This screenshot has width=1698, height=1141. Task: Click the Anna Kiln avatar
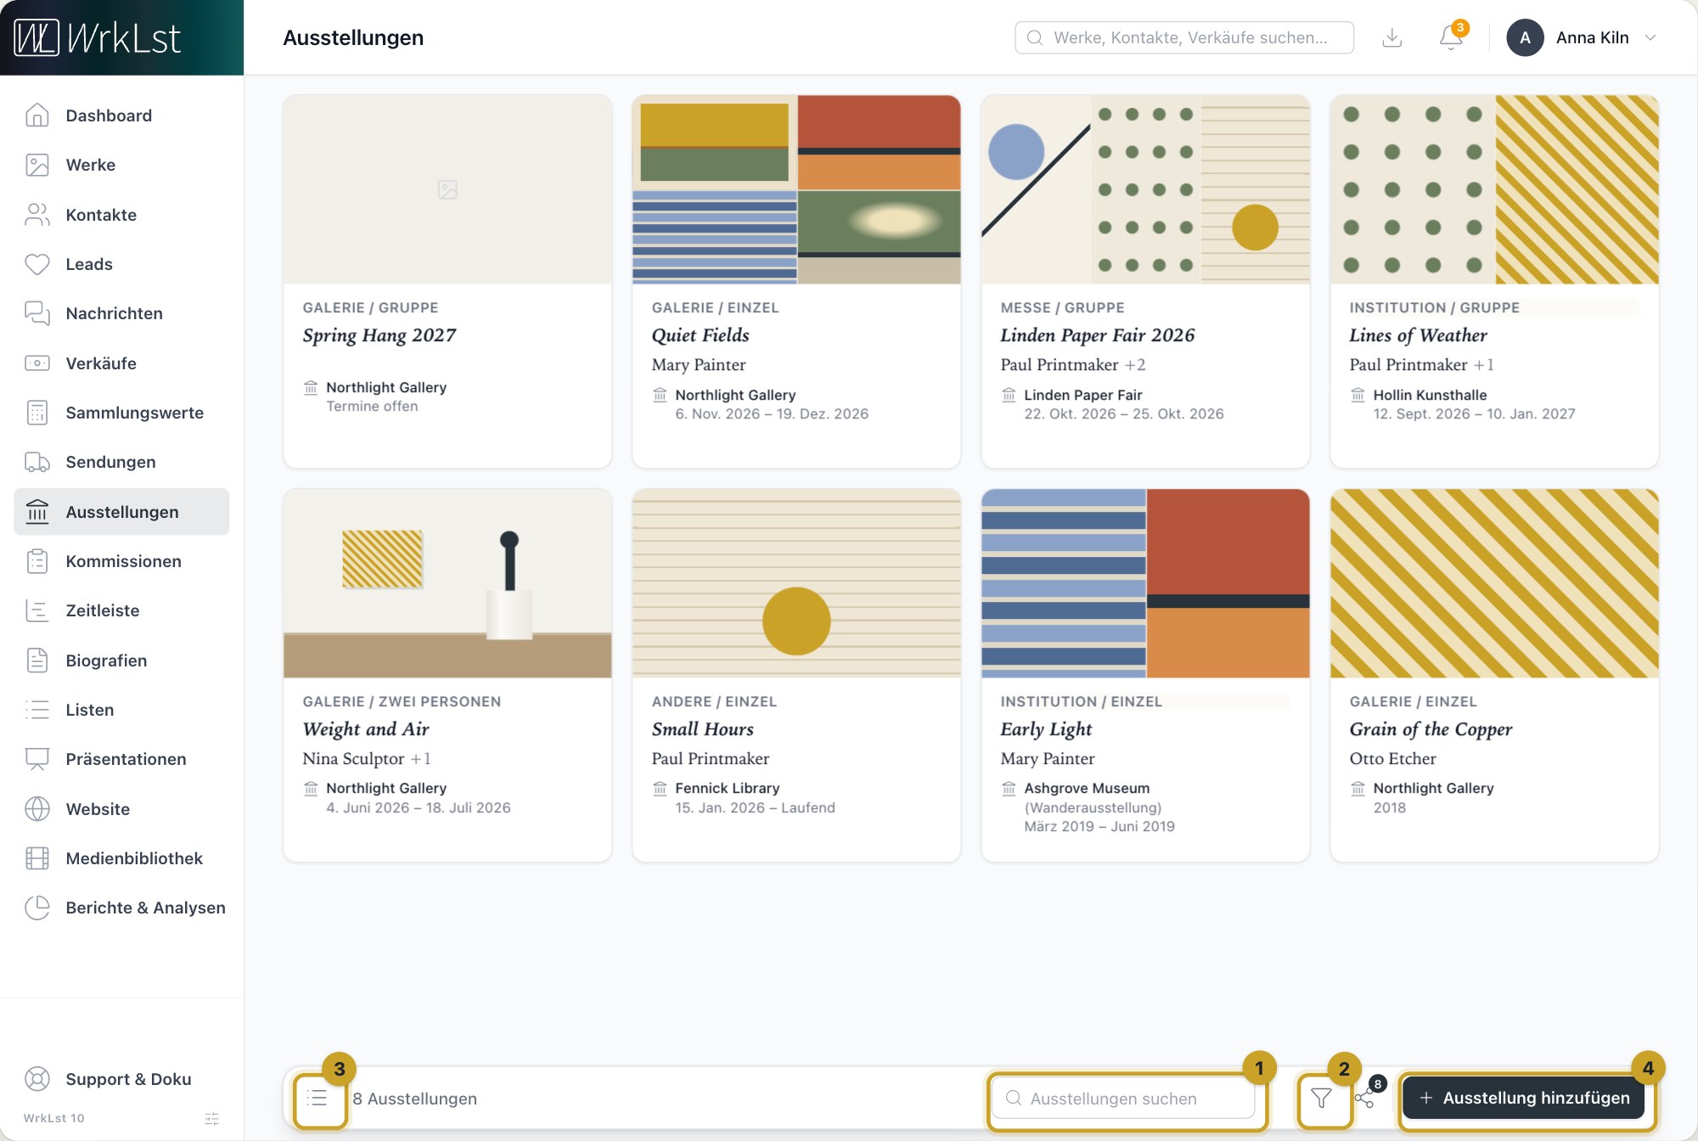point(1525,37)
